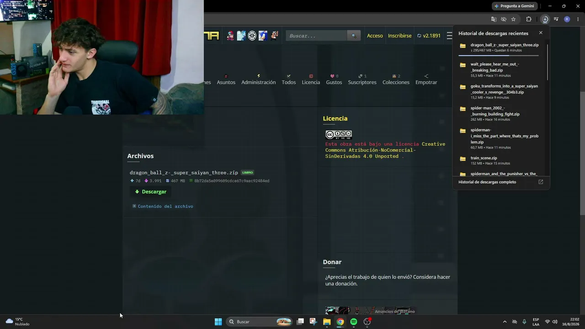Screen dimensions: 585x329
Task: Click the weather widget showing 15°C Nublado
Action: [x=18, y=322]
